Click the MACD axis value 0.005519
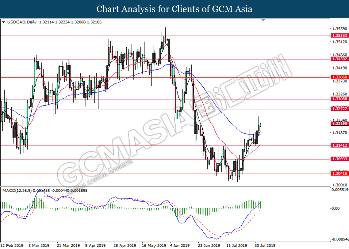The height and width of the screenshot is (249, 349). click(x=340, y=190)
